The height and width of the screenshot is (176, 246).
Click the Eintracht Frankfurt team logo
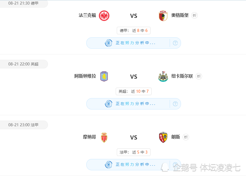104,16
